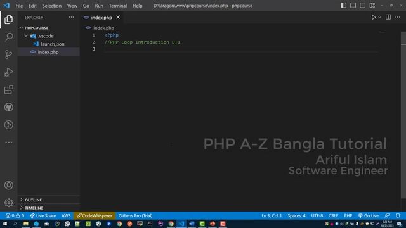Start a Live Share session
The width and height of the screenshot is (406, 228).
[43, 215]
